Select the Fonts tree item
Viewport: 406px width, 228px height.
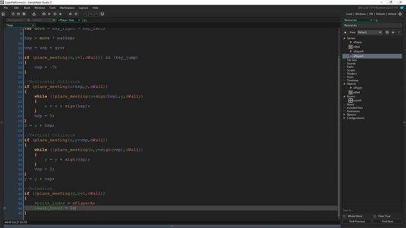click(350, 77)
